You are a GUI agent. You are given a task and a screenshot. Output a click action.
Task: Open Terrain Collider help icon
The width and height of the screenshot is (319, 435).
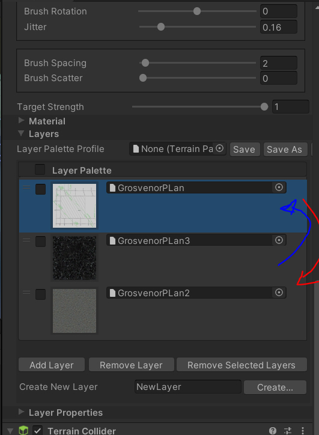pyautogui.click(x=272, y=431)
